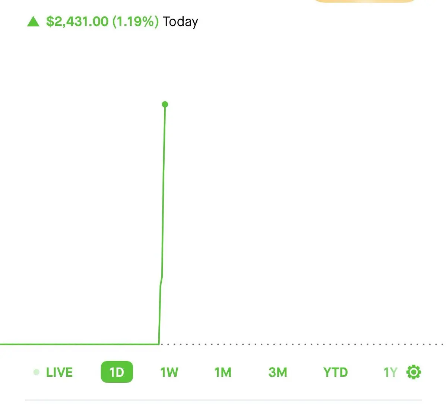447x404 pixels.
Task: View the YTD performance range
Action: tap(335, 372)
